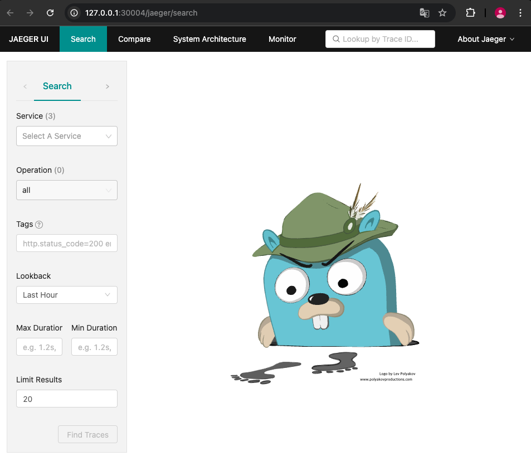531x456 pixels.
Task: Open the Monitor nav item
Action: [282, 39]
